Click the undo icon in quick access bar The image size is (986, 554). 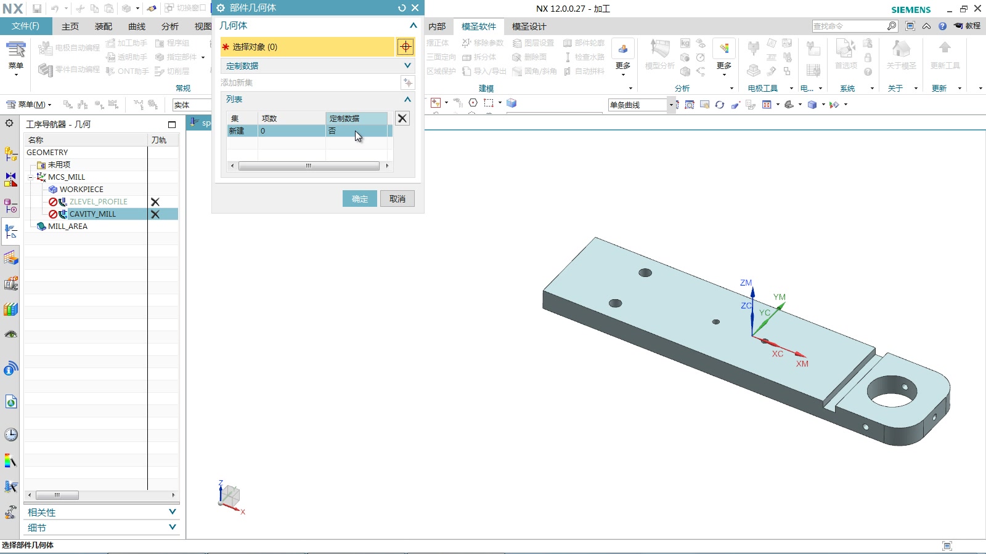pyautogui.click(x=54, y=9)
